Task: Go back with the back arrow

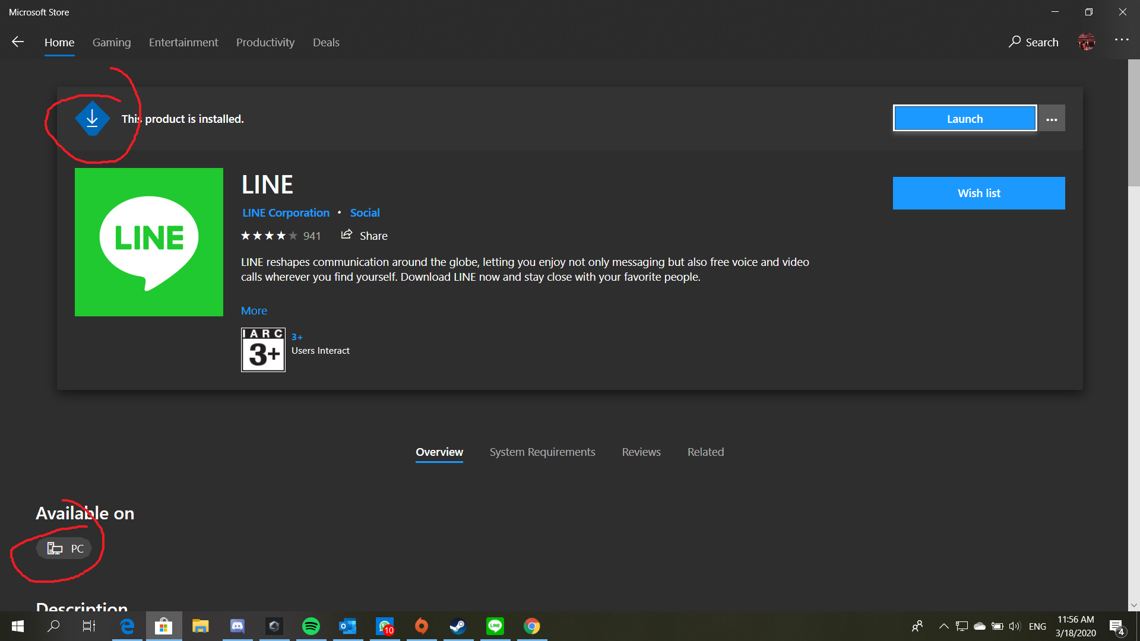Action: click(x=18, y=42)
